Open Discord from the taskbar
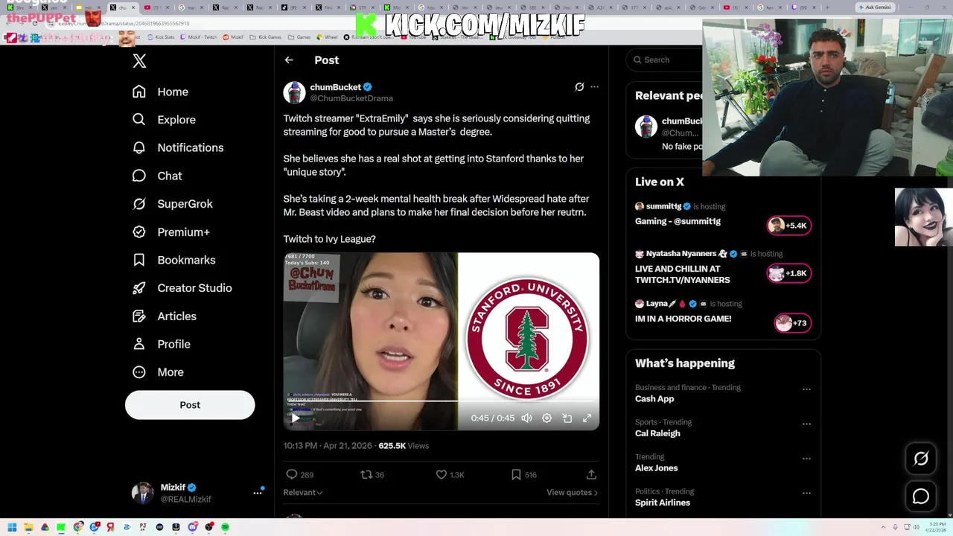Viewport: 953px width, 536px height. pos(192,527)
